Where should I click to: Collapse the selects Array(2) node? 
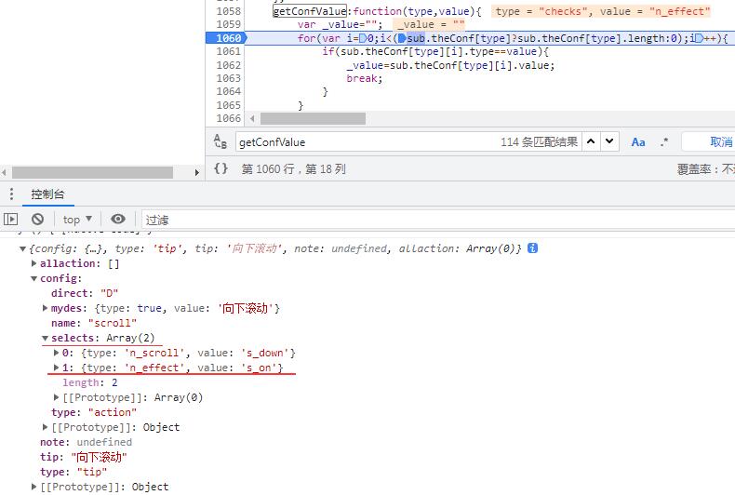[x=45, y=338]
